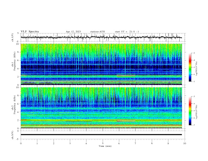Click the ch.3 flat black trace line
Screen dimensions: 208x161
click(x=101, y=135)
